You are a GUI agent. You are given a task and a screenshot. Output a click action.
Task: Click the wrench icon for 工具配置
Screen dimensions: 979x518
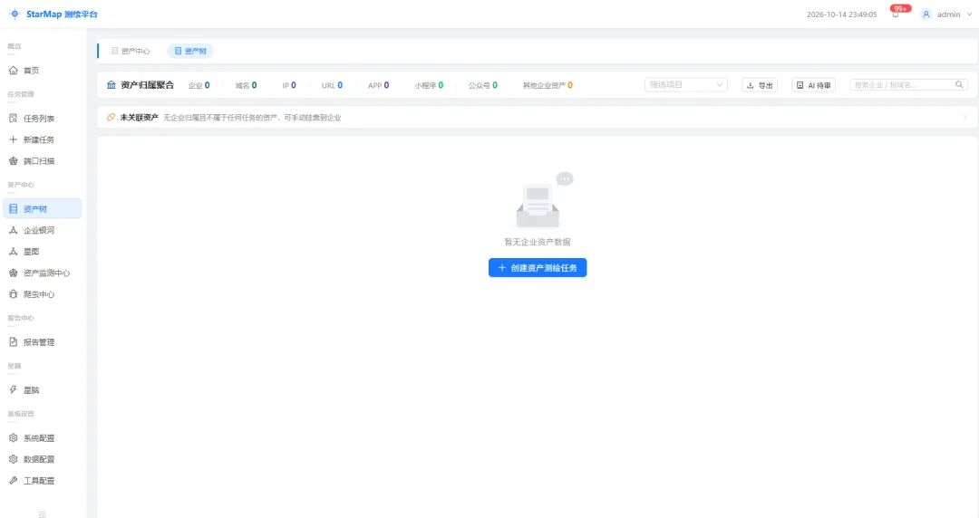tap(13, 481)
